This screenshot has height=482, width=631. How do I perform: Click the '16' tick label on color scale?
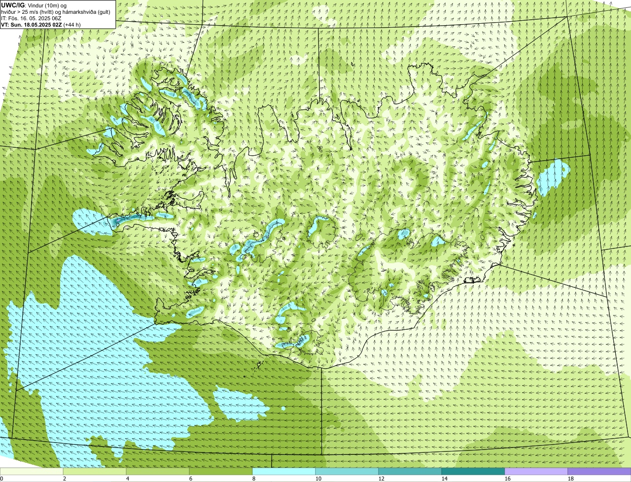508,479
